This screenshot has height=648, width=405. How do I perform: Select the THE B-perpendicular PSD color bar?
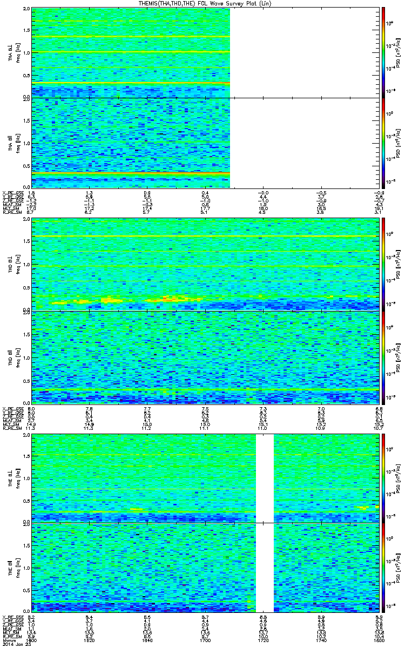coord(383,478)
